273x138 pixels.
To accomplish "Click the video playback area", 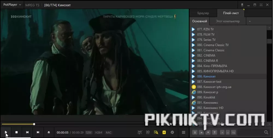I will (94, 62).
